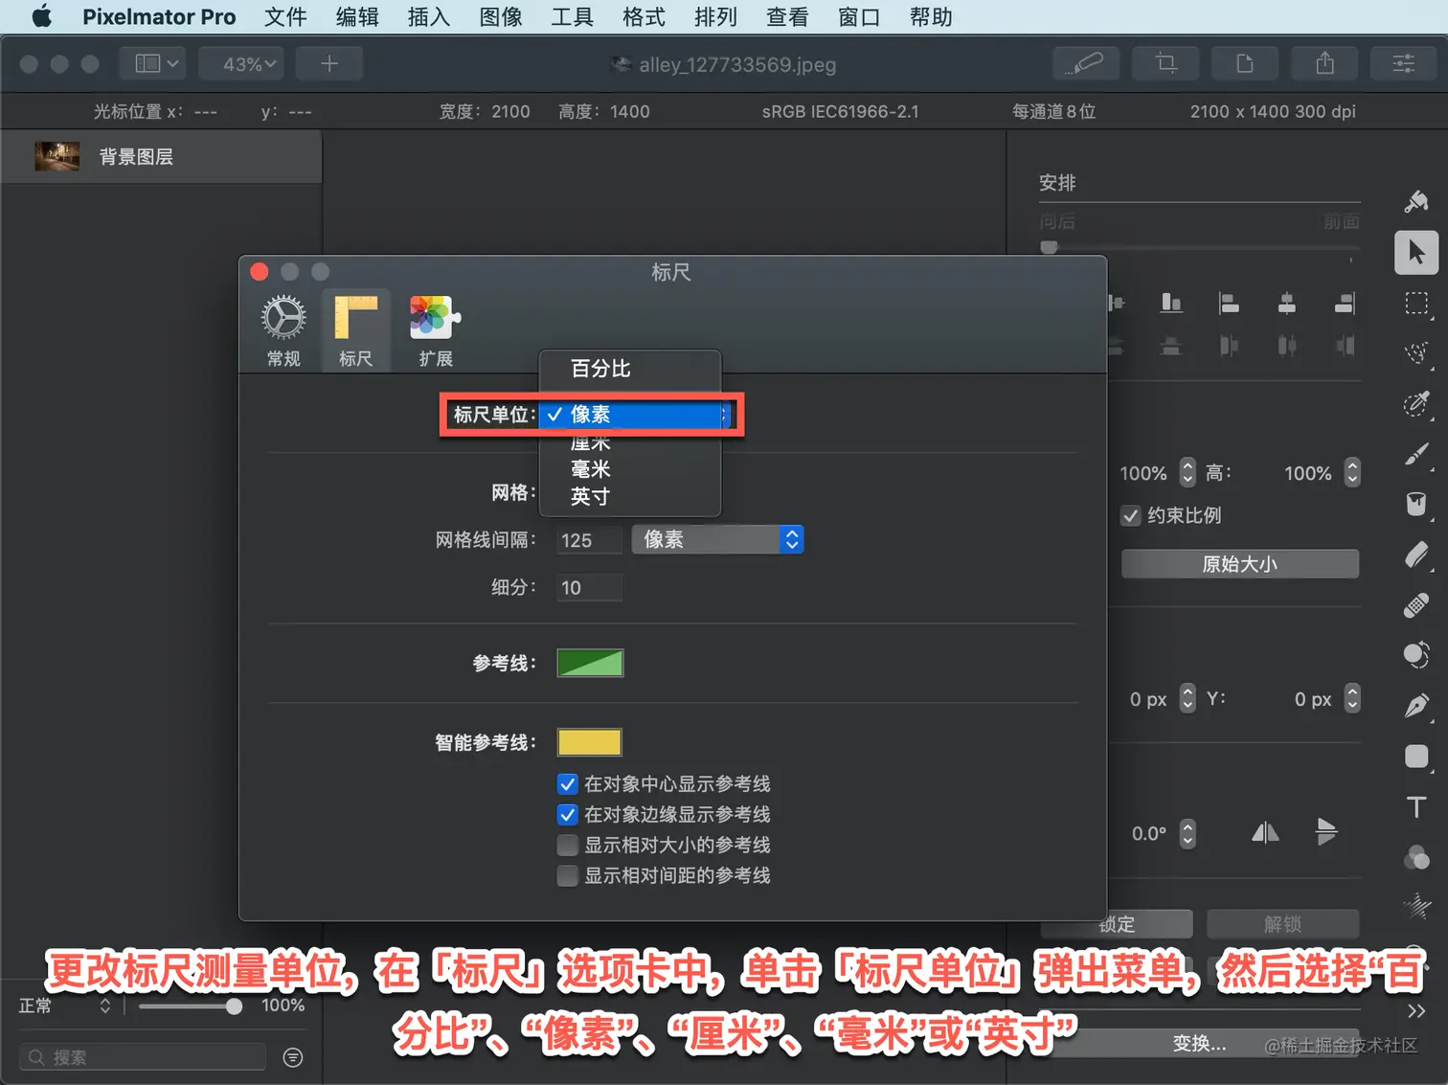Open 文件 menu in menu bar
Screen dimensions: 1448x1085
coord(285,17)
